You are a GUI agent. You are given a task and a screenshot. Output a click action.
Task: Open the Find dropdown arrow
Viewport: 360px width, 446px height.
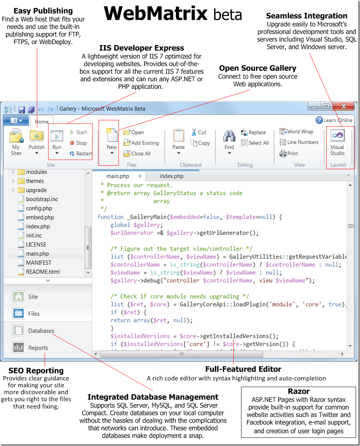pyautogui.click(x=229, y=153)
